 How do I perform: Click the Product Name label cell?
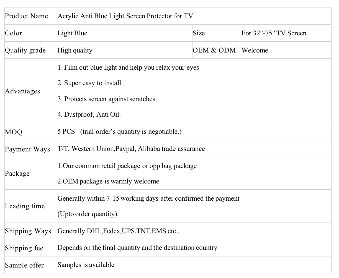pos(27,16)
